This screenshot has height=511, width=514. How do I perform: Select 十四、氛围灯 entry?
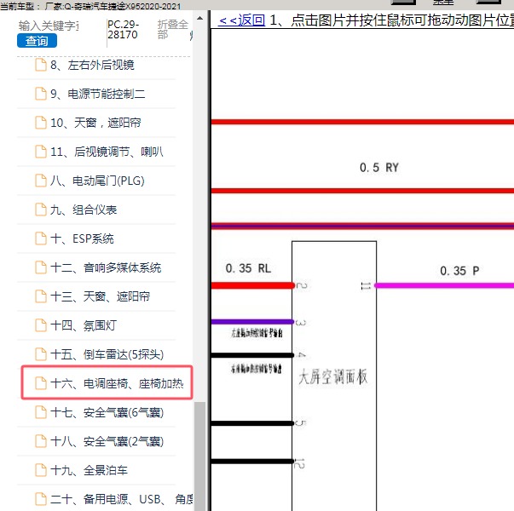point(84,325)
